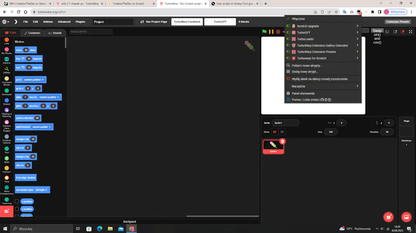This screenshot has height=233, width=416.
Task: Open the Lists block category
Action: pyautogui.click(x=6, y=41)
